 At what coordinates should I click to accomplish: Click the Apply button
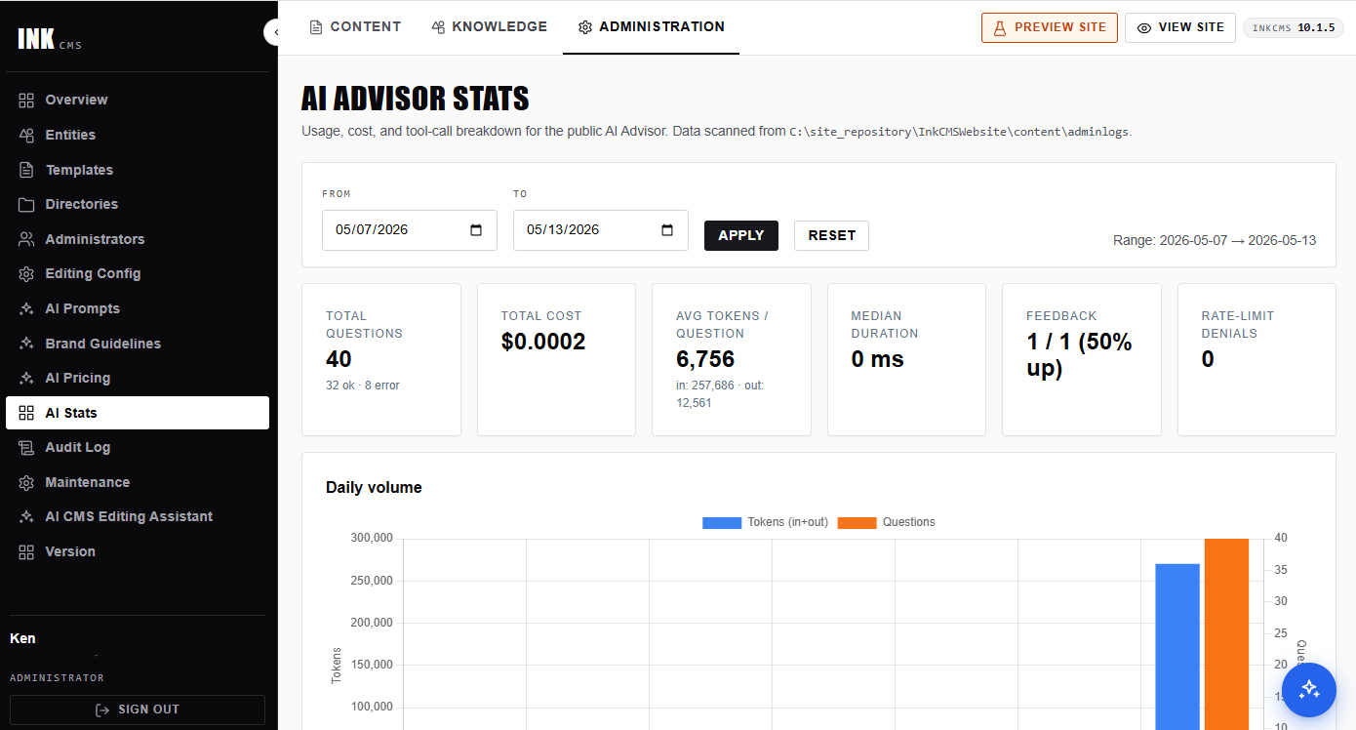click(741, 235)
